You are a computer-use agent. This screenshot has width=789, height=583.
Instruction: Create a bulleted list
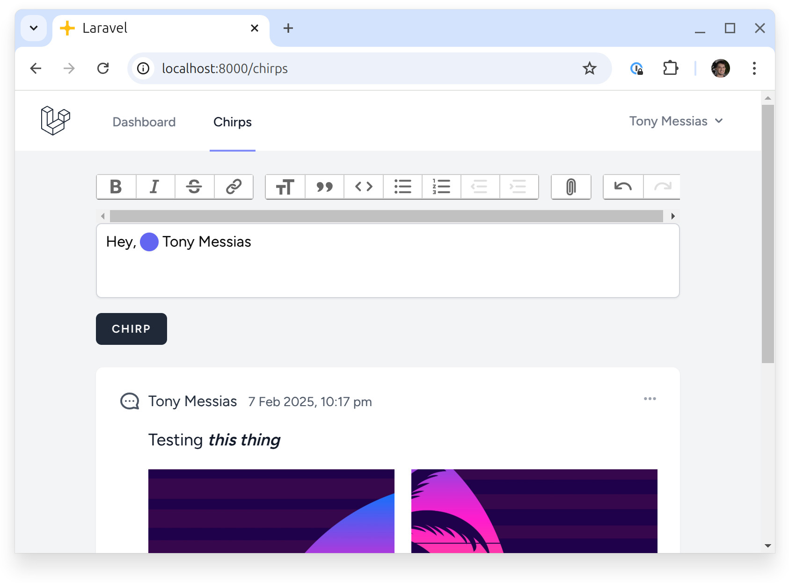402,187
